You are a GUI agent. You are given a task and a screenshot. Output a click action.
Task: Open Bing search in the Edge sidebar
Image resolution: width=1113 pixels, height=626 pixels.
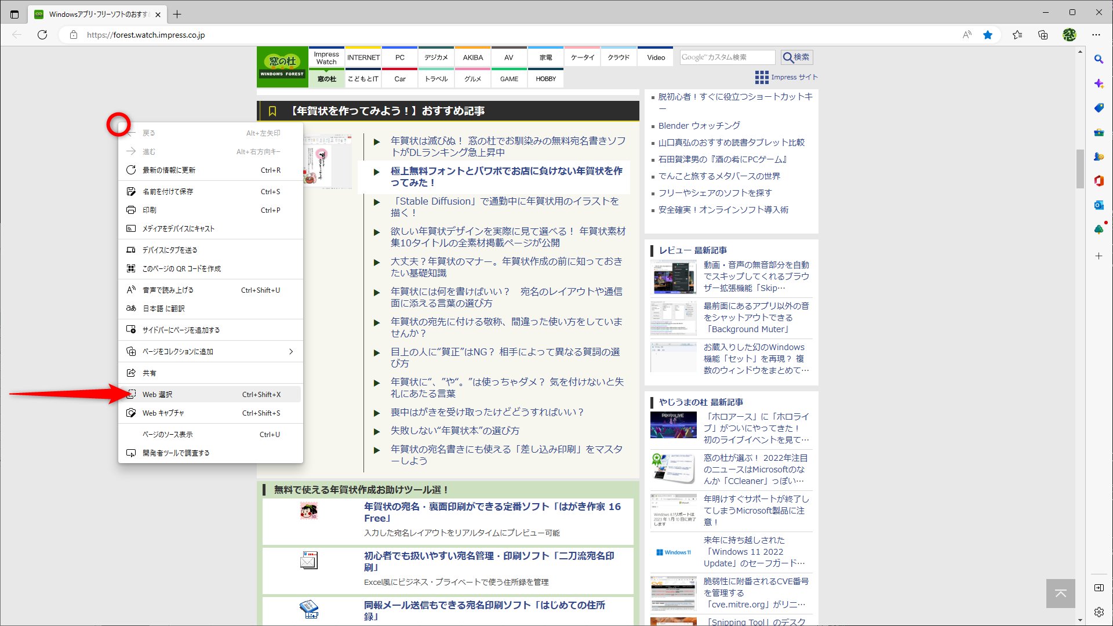(1099, 59)
